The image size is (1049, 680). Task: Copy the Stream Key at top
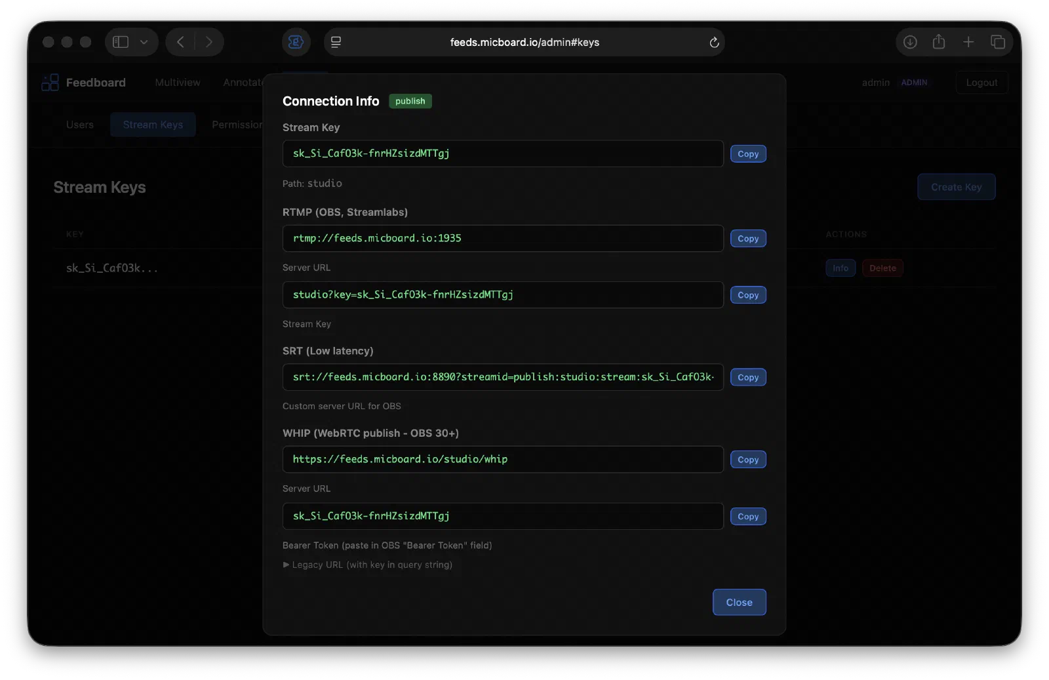748,154
